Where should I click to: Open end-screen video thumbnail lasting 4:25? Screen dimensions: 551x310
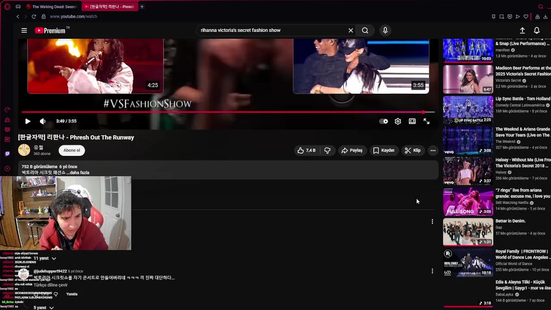[x=96, y=66]
